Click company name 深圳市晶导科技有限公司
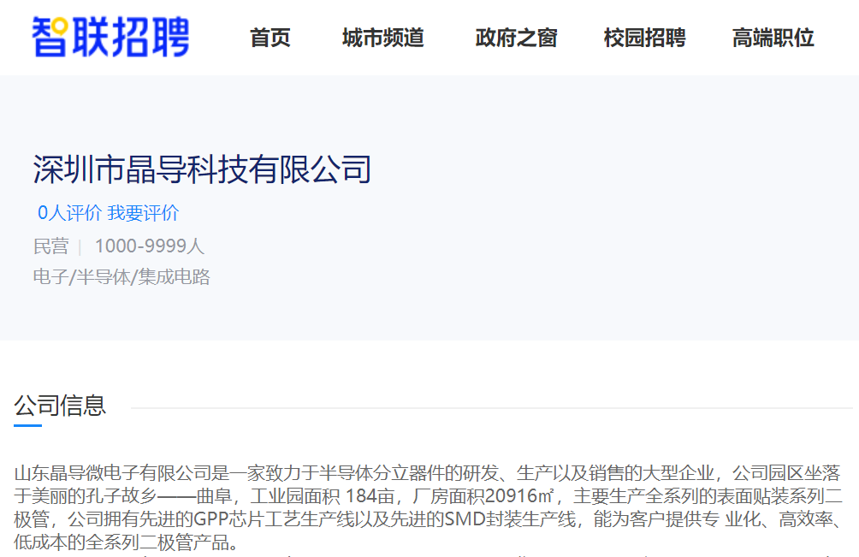Screen dimensions: 859x557 (x=202, y=169)
